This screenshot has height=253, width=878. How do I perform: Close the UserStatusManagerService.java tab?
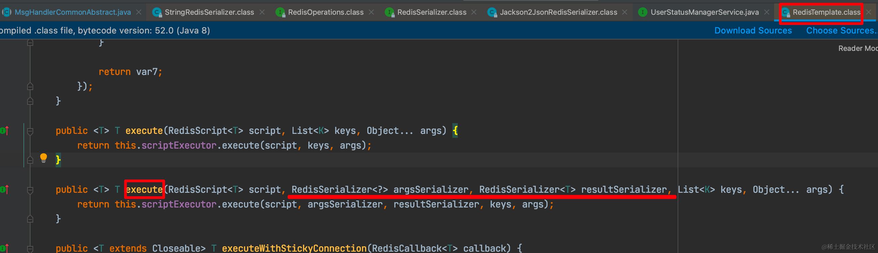click(x=767, y=12)
